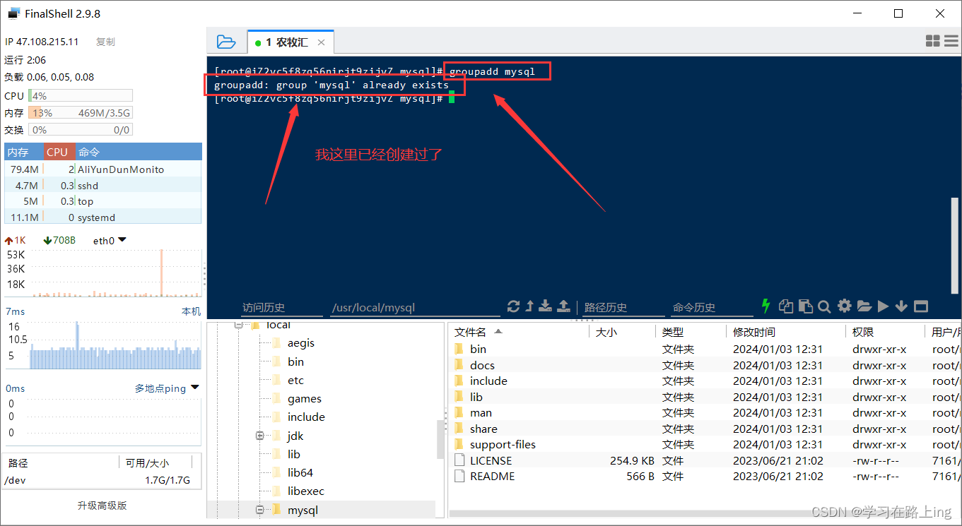Select mysql folder in the tree
The image size is (962, 526).
(x=303, y=510)
